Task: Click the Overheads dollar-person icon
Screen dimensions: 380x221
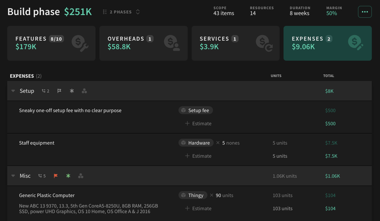Action: (x=172, y=43)
